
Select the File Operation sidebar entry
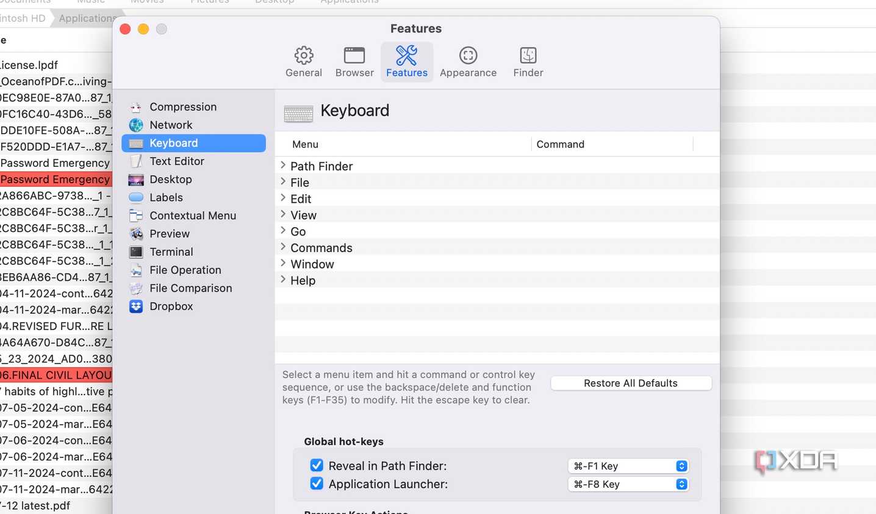tap(193, 270)
